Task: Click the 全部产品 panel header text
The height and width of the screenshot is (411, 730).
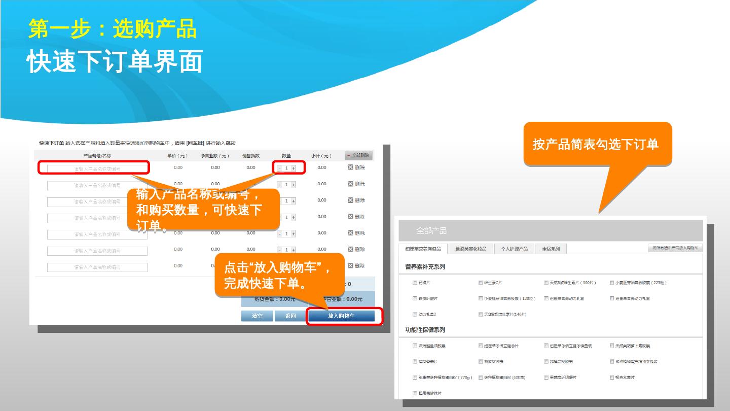Action: pos(431,231)
